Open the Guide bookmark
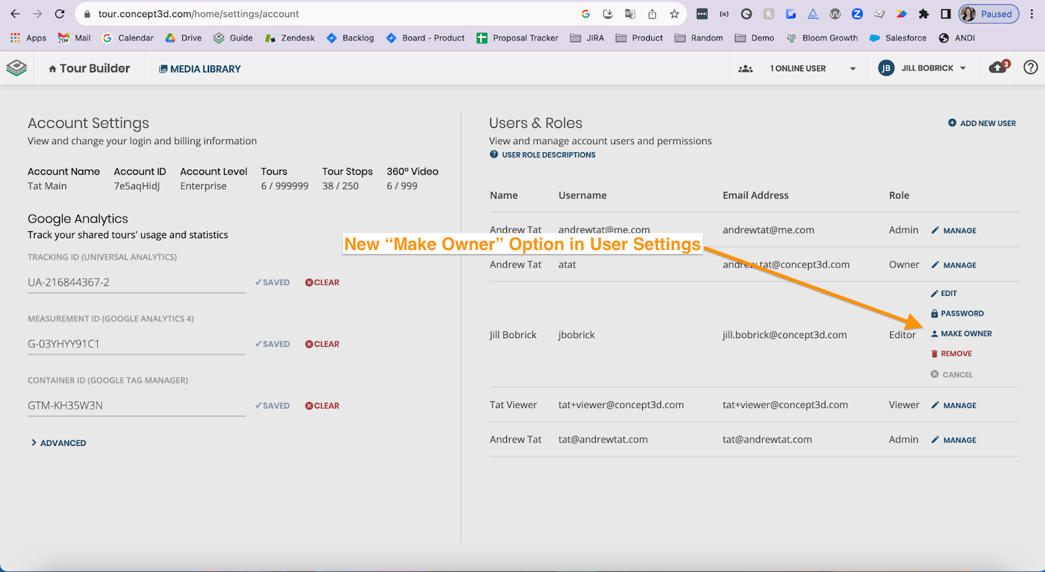 coord(233,38)
